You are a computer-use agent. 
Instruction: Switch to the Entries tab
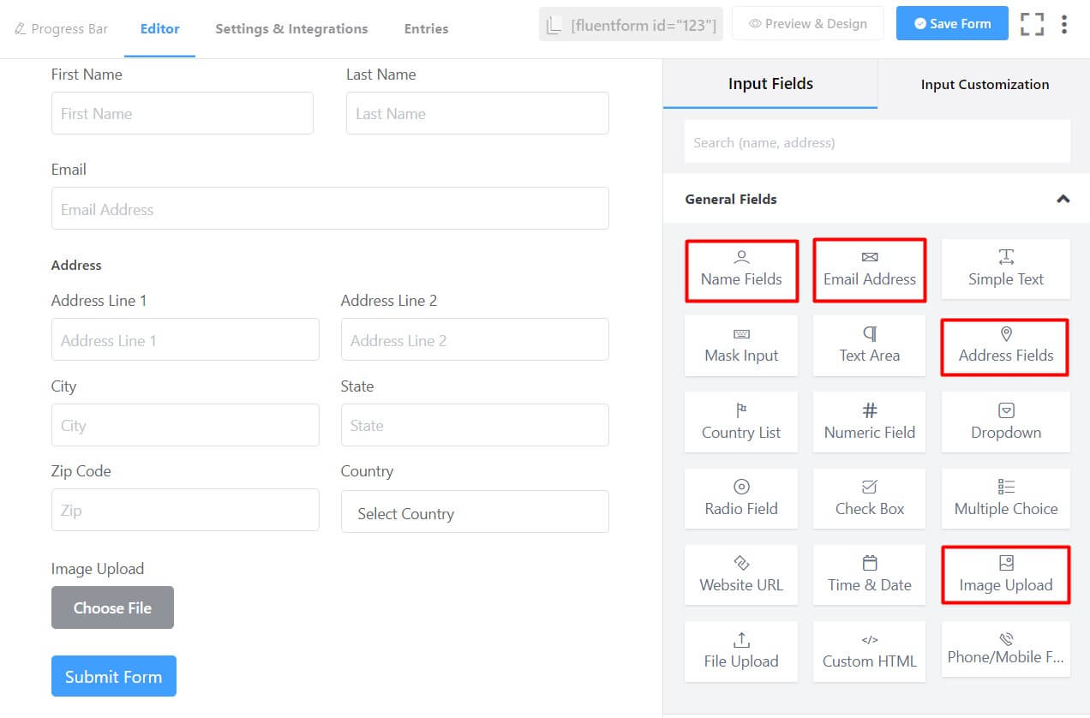pos(426,28)
